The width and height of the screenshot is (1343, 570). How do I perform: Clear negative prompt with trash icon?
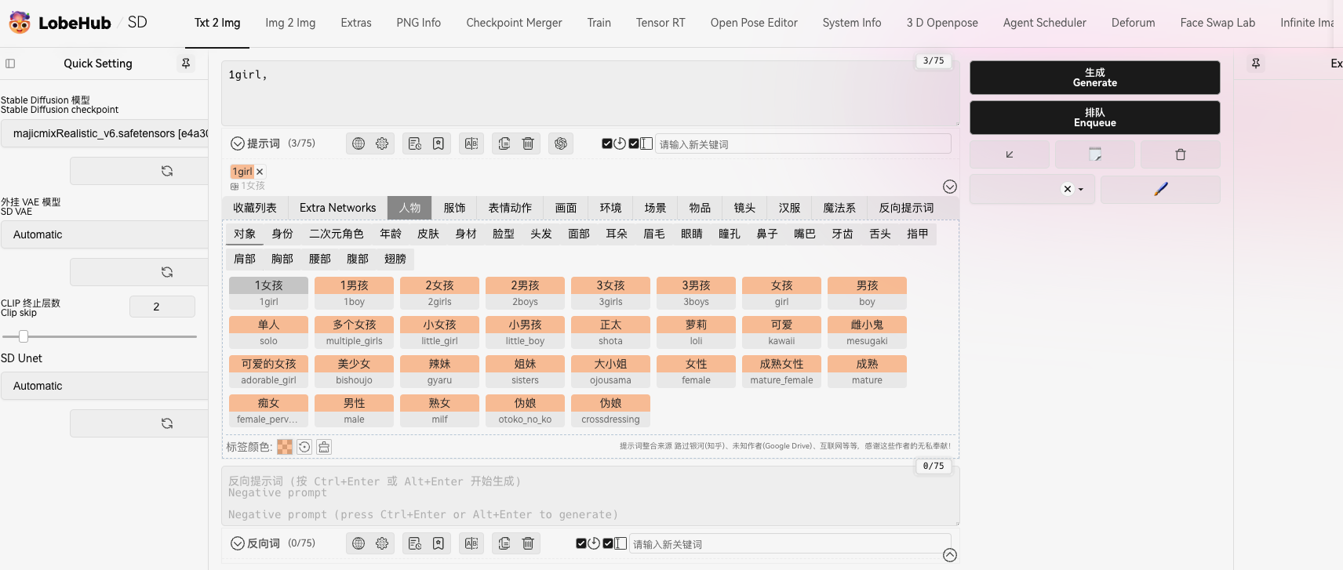pyautogui.click(x=528, y=543)
